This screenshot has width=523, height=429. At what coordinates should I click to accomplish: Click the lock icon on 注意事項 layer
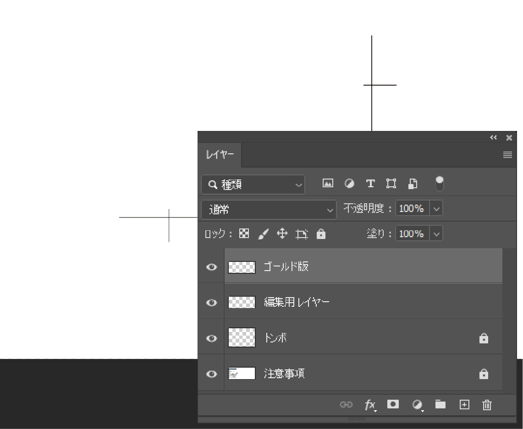484,374
